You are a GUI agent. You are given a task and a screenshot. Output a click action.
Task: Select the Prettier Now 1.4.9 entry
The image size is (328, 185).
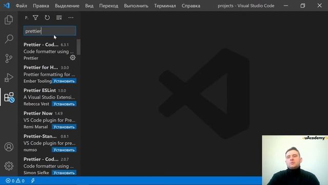tap(50, 120)
